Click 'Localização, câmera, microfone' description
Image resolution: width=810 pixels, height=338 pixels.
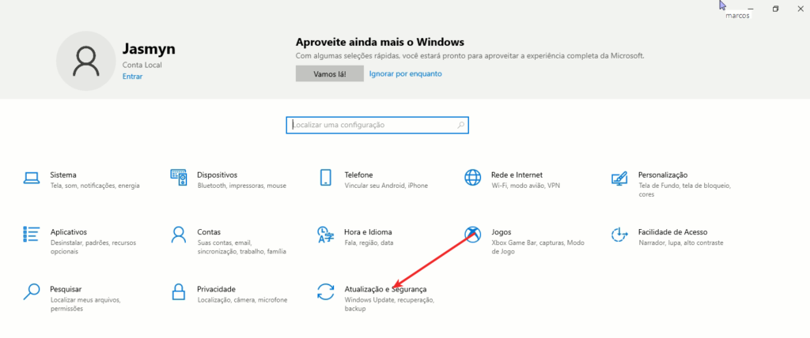click(x=242, y=300)
